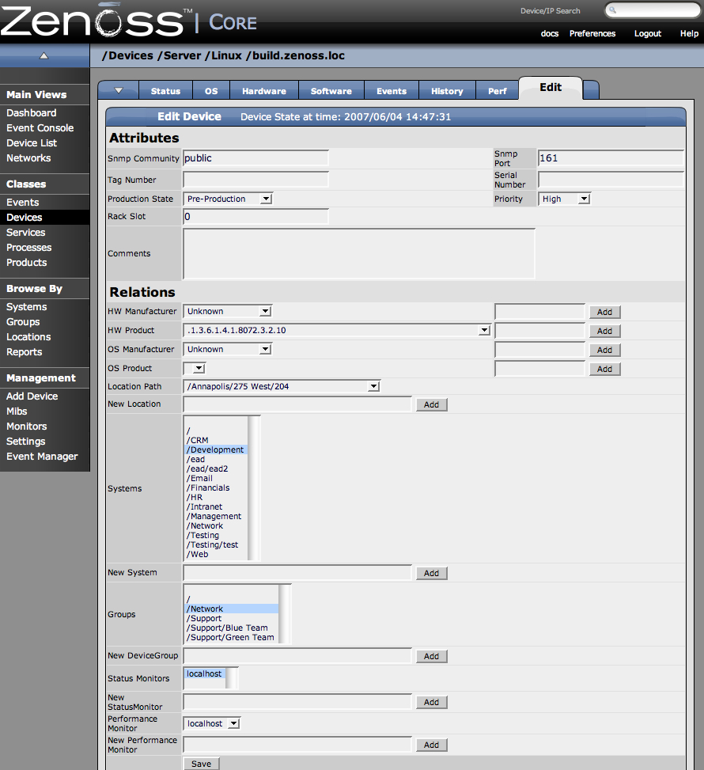Click the Systems list scrollbar
Image resolution: width=704 pixels, height=770 pixels.
click(x=254, y=488)
